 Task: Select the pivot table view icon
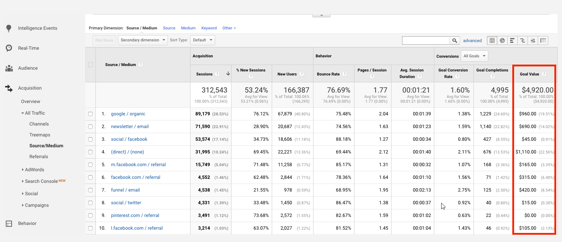543,41
